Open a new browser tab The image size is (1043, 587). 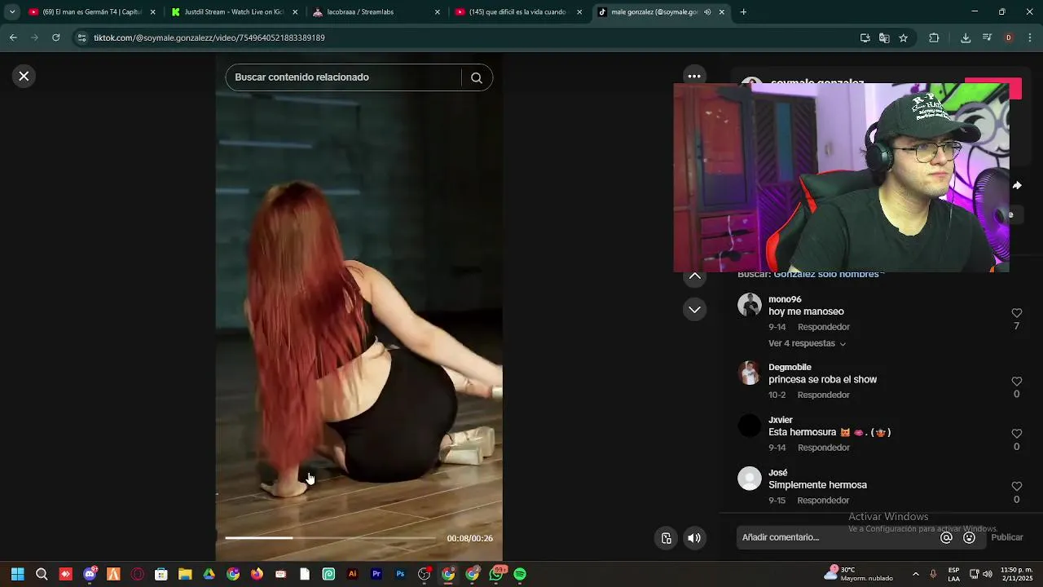(743, 12)
